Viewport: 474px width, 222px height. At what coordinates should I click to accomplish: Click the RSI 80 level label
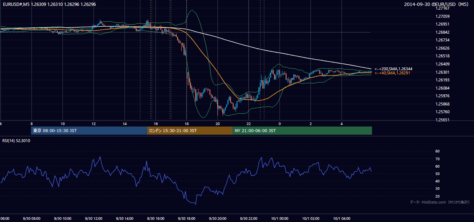(x=437, y=151)
